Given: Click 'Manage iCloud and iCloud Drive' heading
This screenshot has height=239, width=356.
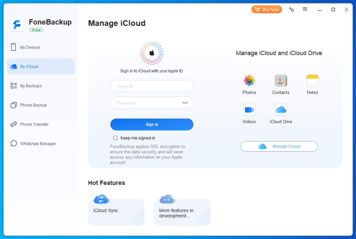Looking at the screenshot, I should [279, 53].
